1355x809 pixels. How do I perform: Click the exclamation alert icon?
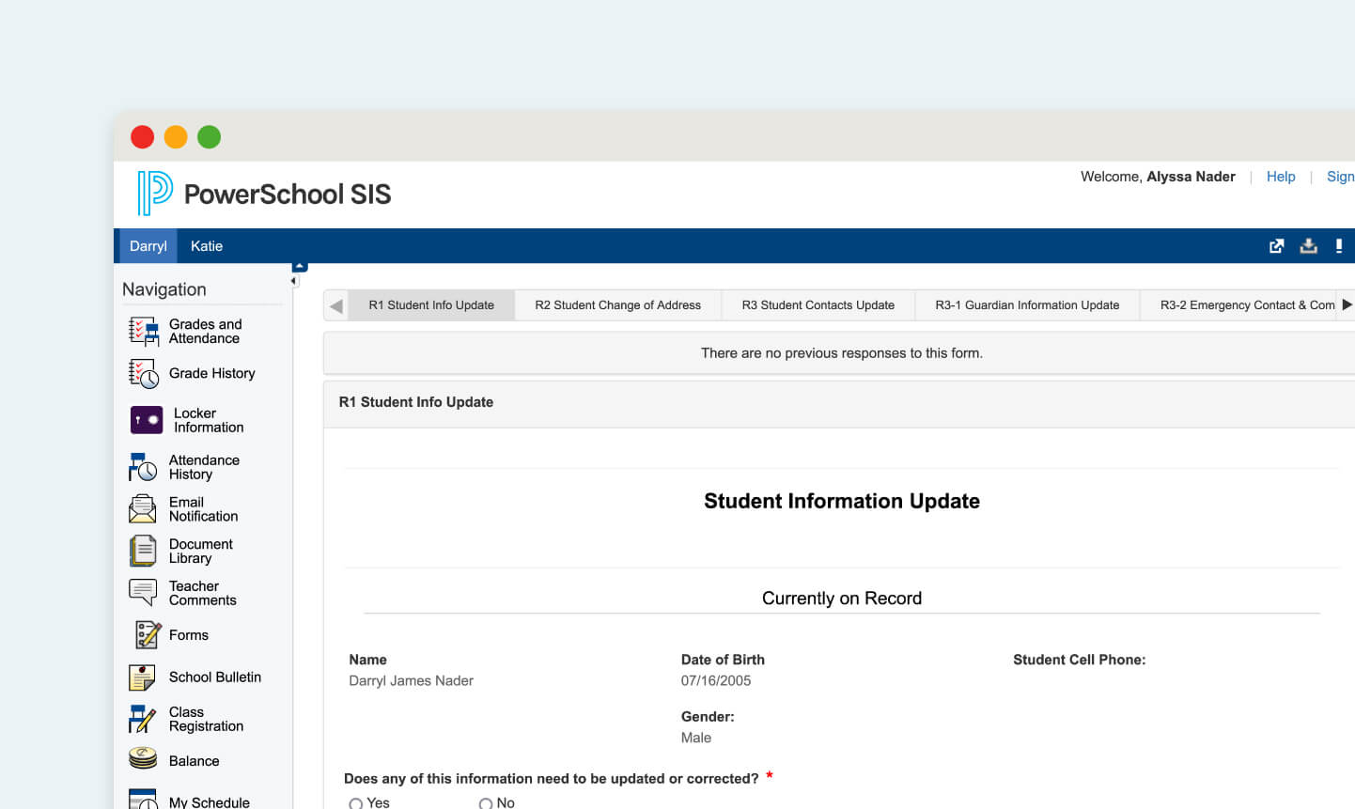tap(1339, 246)
